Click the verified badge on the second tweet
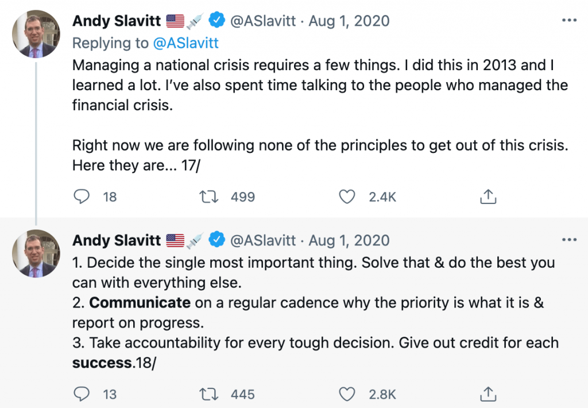588x408 pixels. coord(216,240)
